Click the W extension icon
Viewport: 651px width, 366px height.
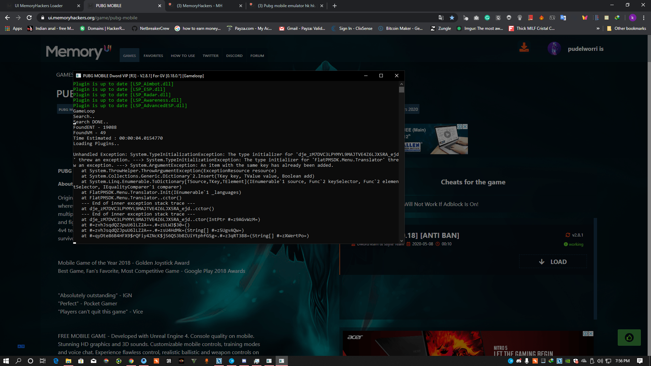click(585, 18)
